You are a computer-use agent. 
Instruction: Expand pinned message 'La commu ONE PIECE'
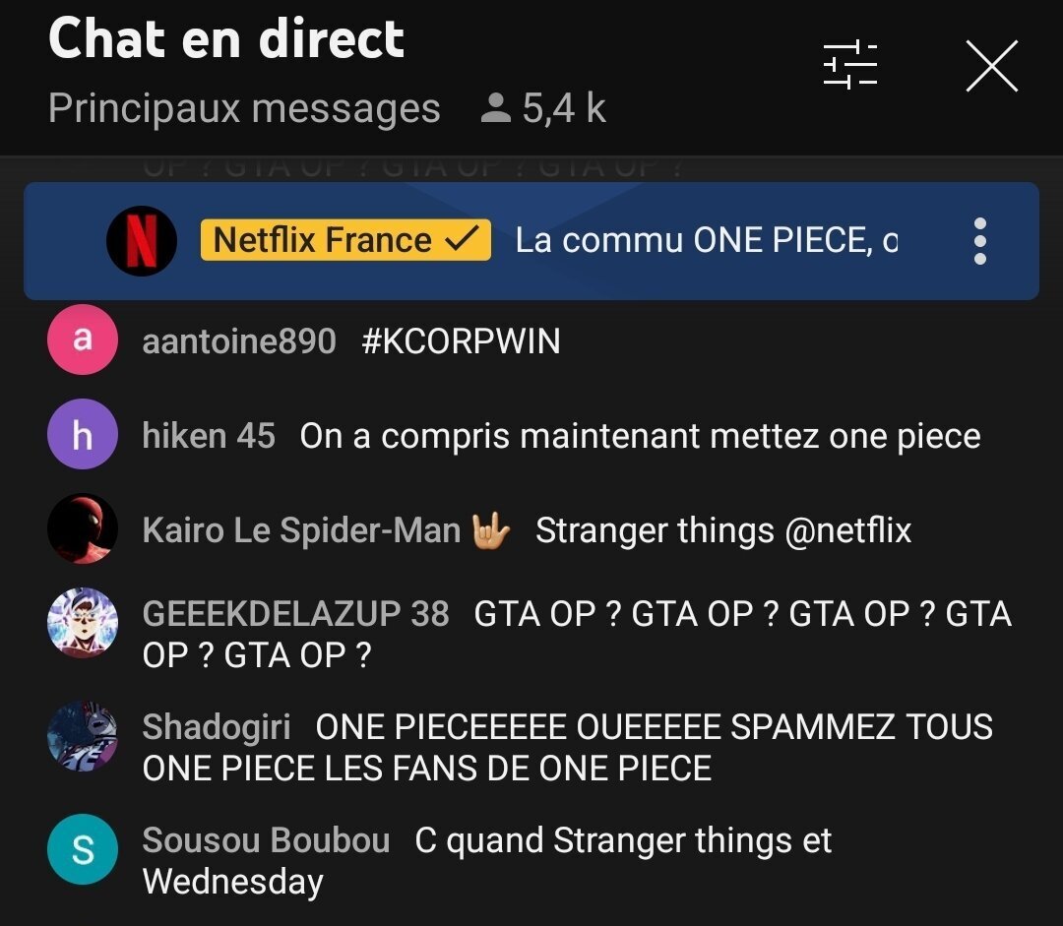click(706, 241)
